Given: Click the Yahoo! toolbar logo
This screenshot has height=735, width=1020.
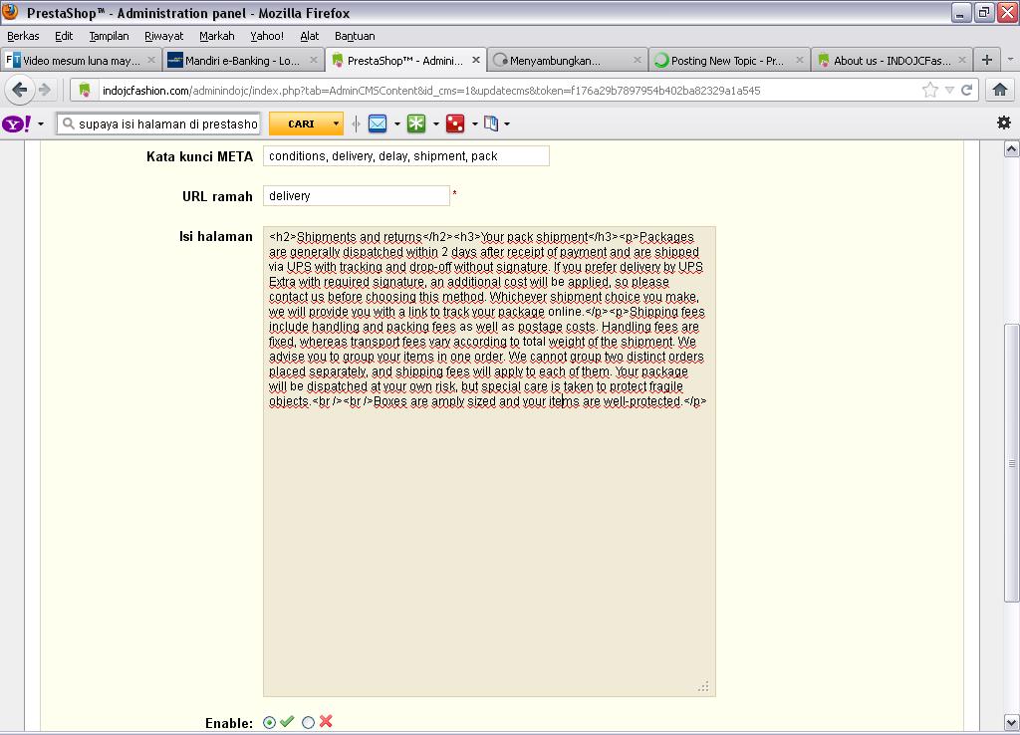Looking at the screenshot, I should tap(17, 123).
